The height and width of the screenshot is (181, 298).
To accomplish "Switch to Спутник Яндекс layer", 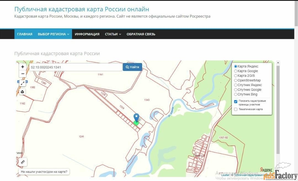I will (x=236, y=85).
